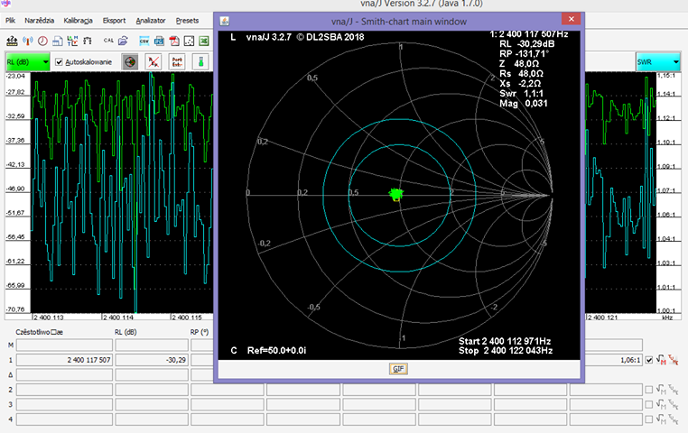Export report as PDF icon

[174, 41]
